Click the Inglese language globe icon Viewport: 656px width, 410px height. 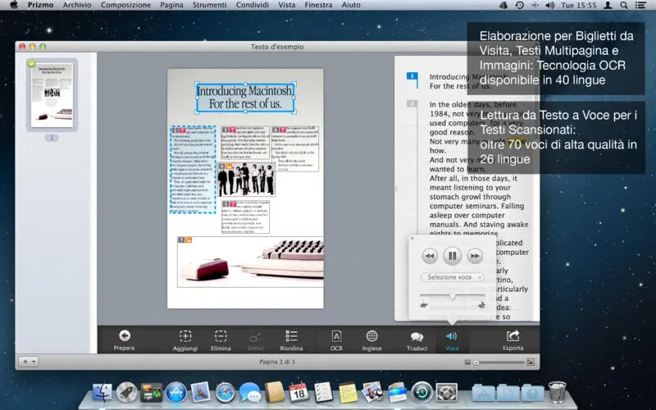(x=371, y=335)
